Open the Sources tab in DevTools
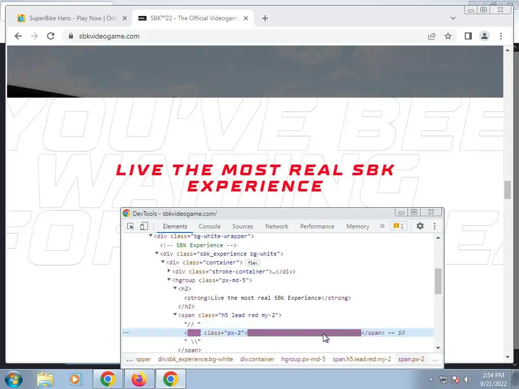Viewport: 519px width, 389px height. tap(243, 226)
